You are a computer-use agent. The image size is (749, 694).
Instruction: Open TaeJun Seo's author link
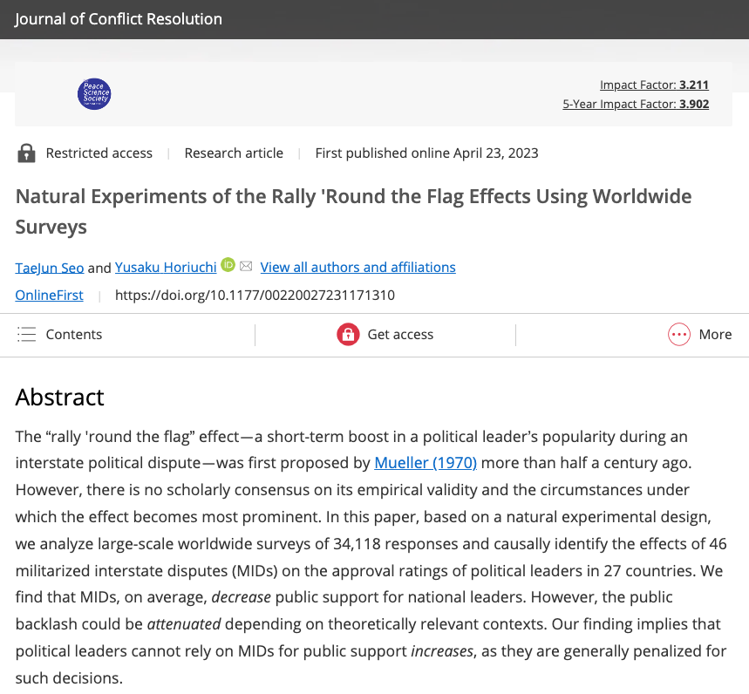(x=50, y=268)
